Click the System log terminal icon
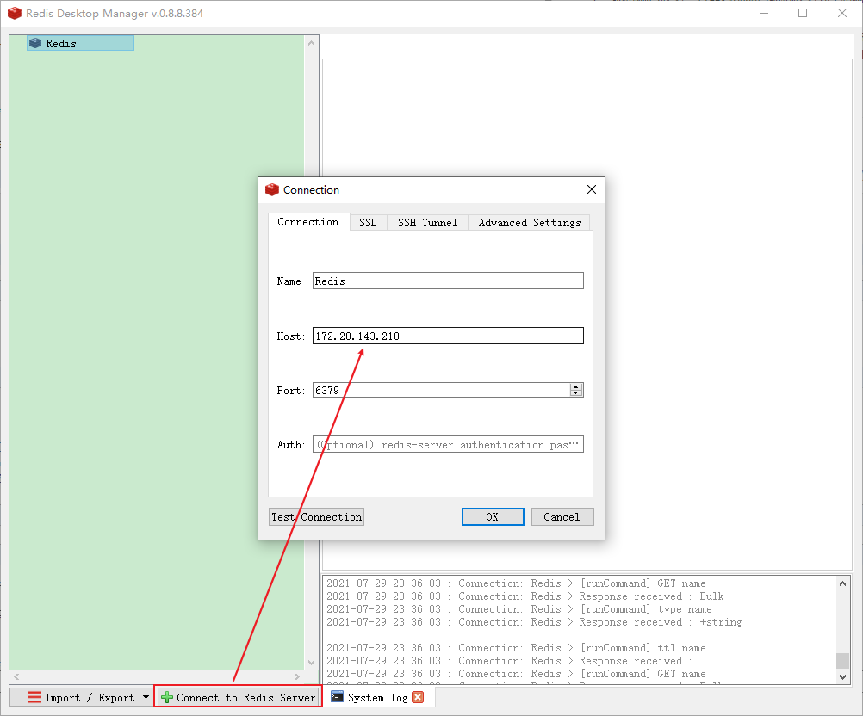The height and width of the screenshot is (716, 863). pyautogui.click(x=338, y=697)
